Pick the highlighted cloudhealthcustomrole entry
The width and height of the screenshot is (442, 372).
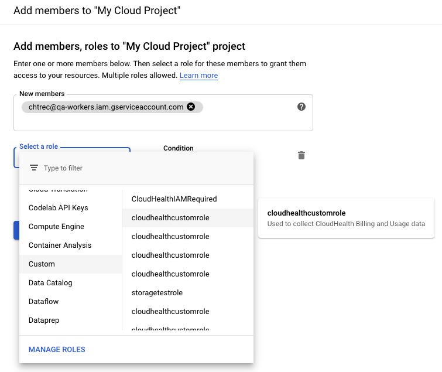click(170, 218)
